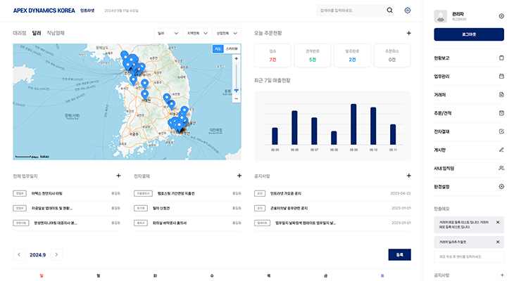Viewport: 514px width, 281px height.
Task: Open the 전자결재 checkbox-edit icon
Action: pyautogui.click(x=501, y=131)
